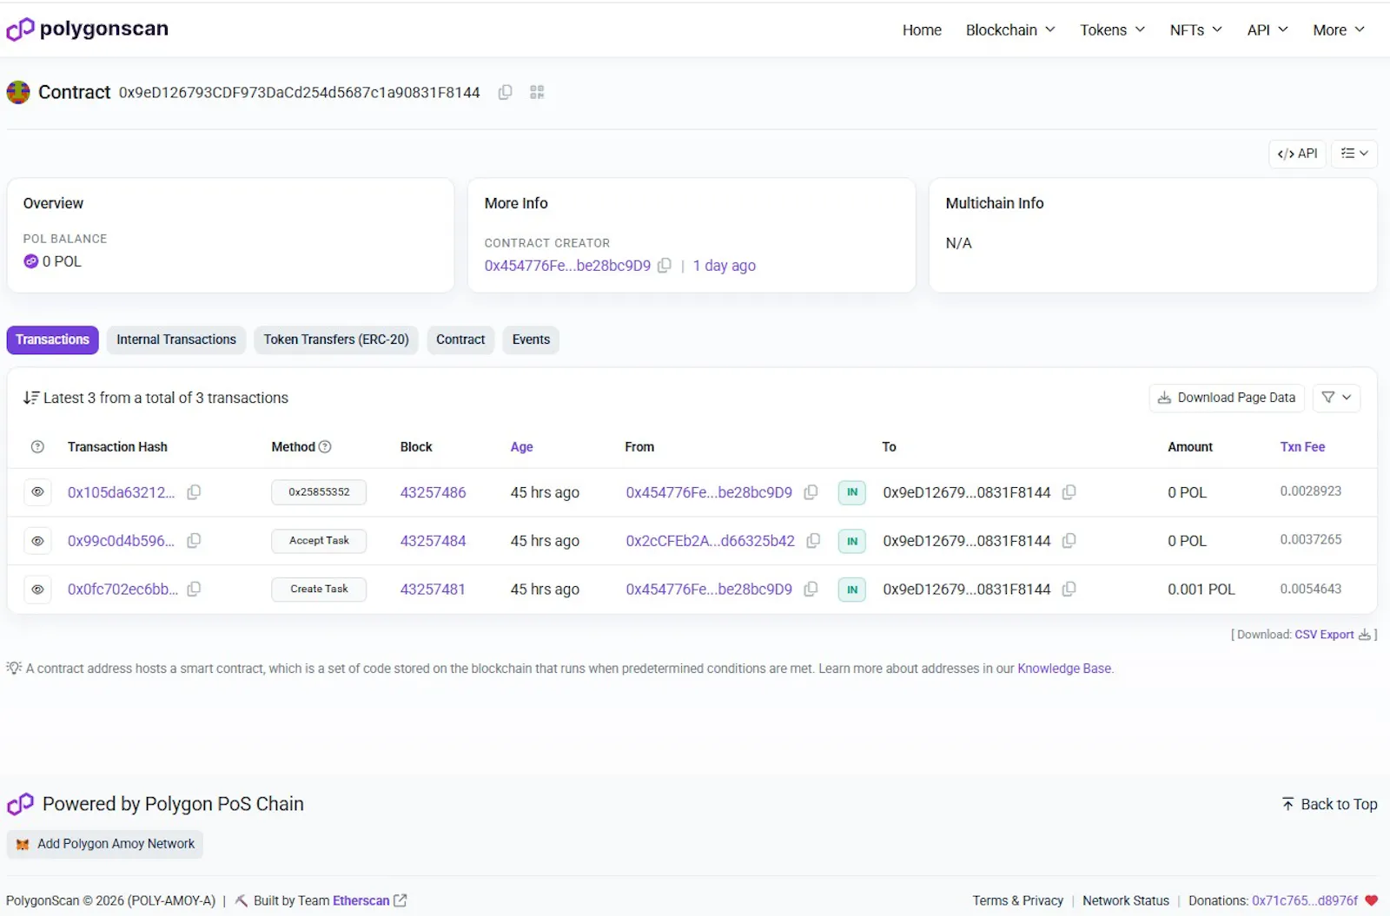Open the transactions filter dropdown
This screenshot has height=916, width=1390.
pyautogui.click(x=1336, y=398)
